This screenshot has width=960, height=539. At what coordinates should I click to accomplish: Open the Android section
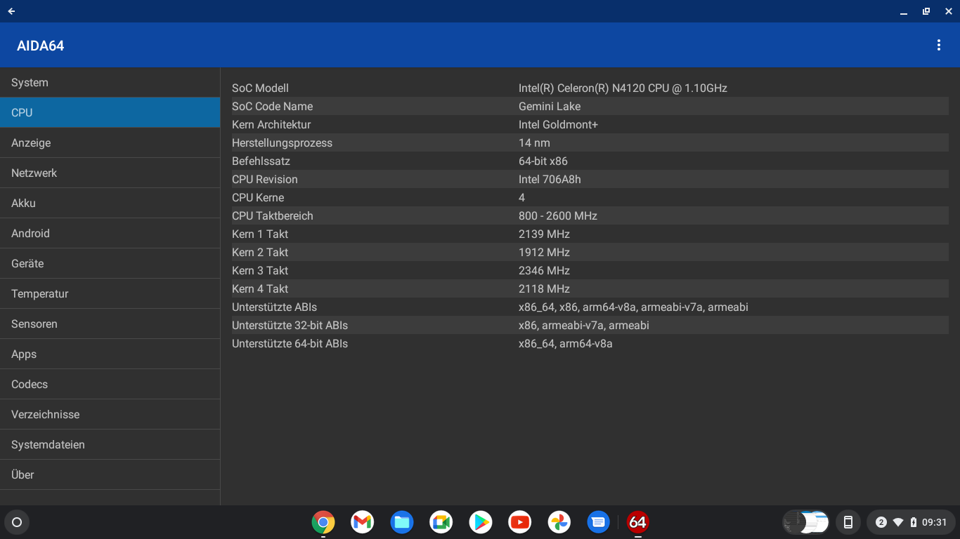pos(110,233)
